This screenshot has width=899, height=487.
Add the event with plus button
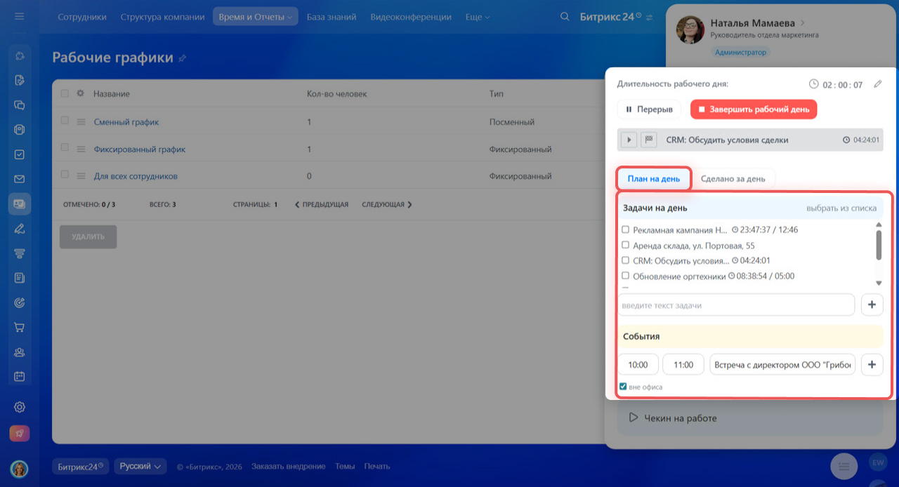[x=872, y=365]
